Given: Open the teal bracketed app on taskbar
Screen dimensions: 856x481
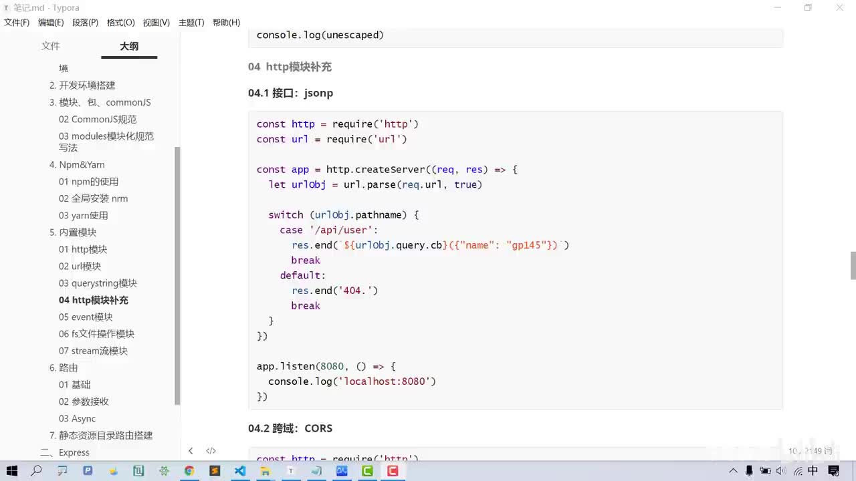Looking at the screenshot, I should [x=138, y=471].
